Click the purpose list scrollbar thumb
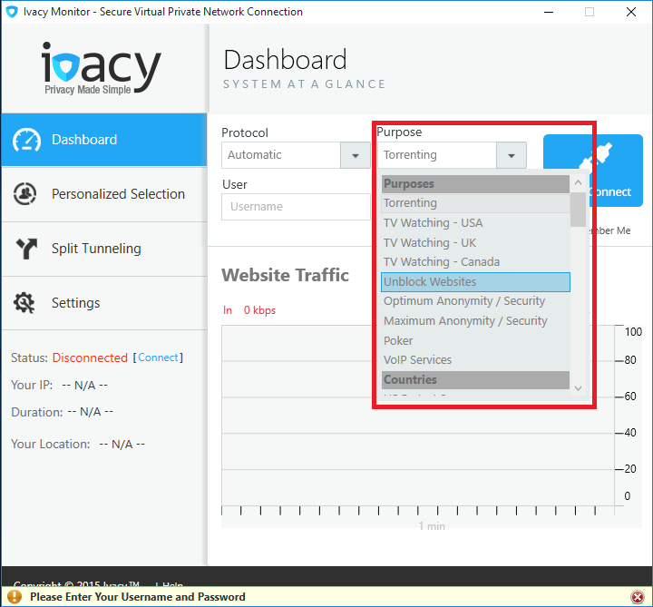This screenshot has width=653, height=607. tap(578, 210)
